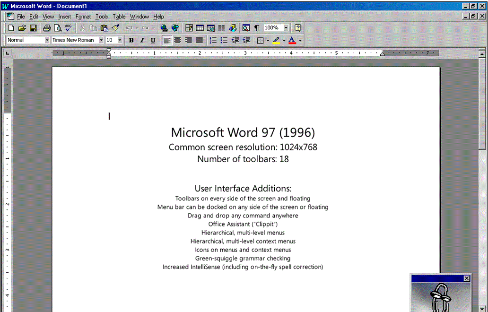Open the Times New Roman font dropdown
488x312 pixels.
(101, 40)
